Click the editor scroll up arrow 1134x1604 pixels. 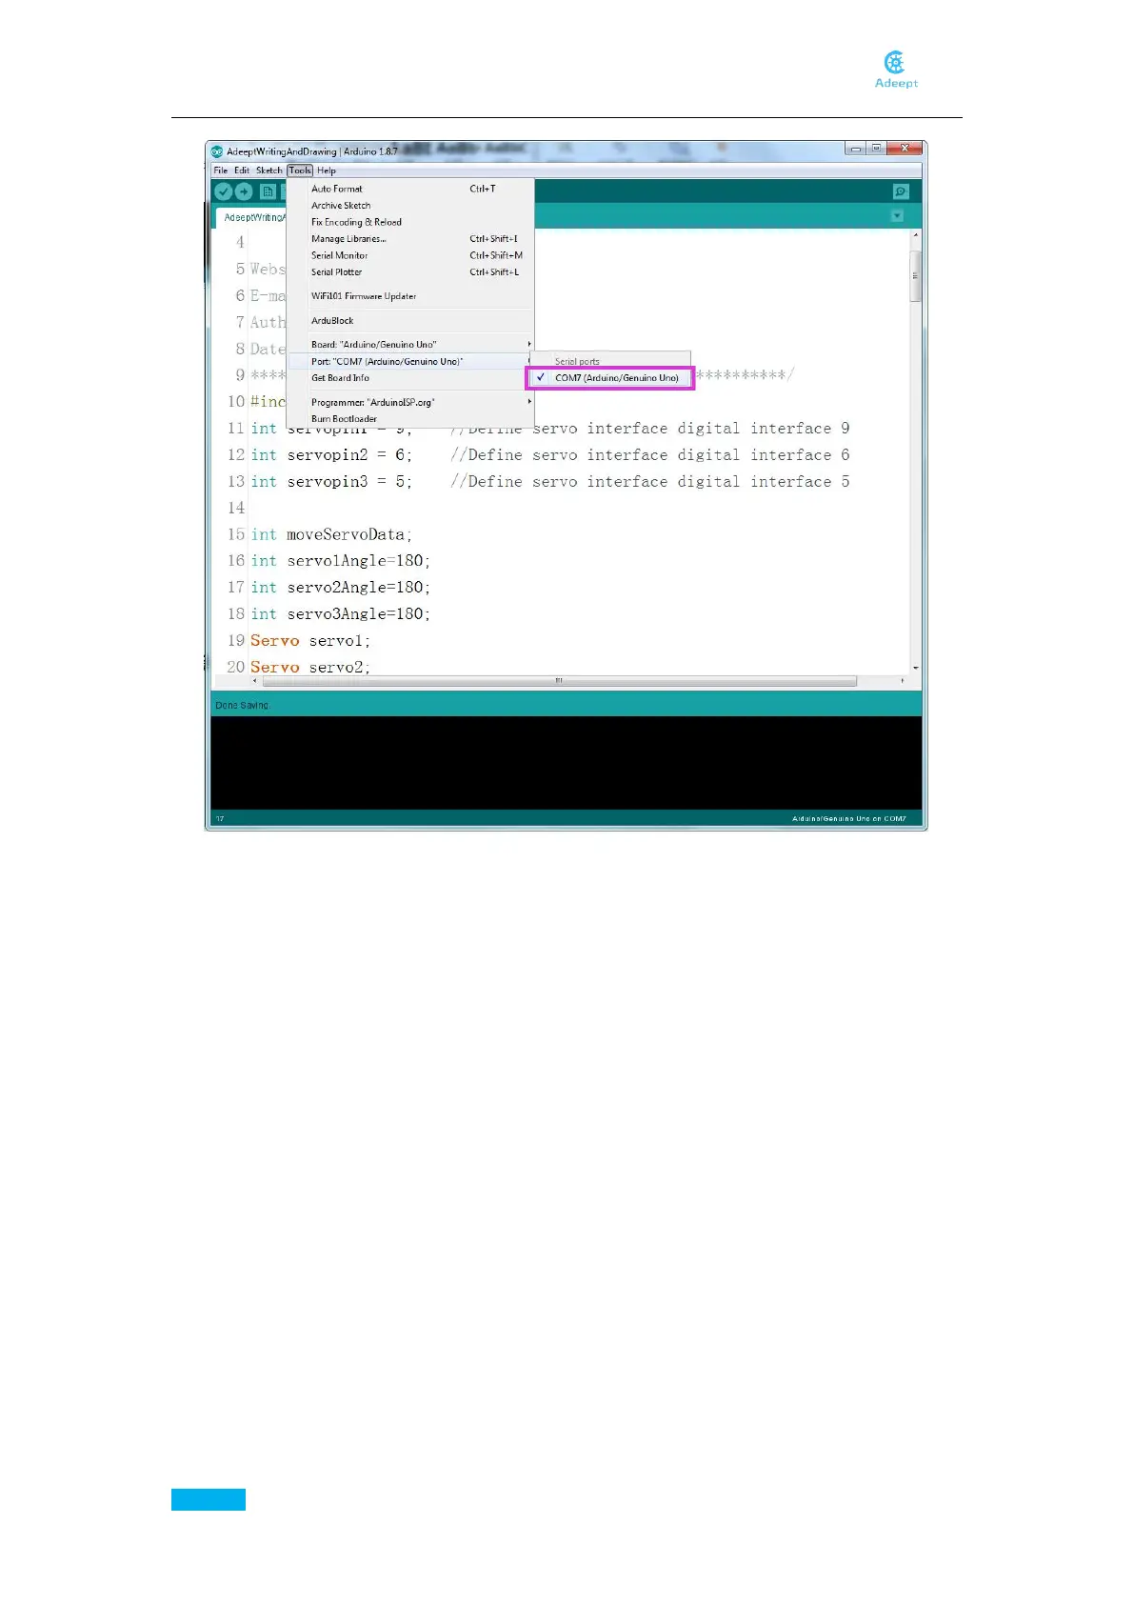pos(915,235)
